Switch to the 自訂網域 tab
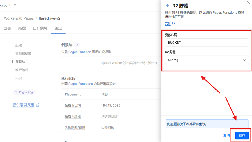The image size is (252, 142). tap(40, 28)
